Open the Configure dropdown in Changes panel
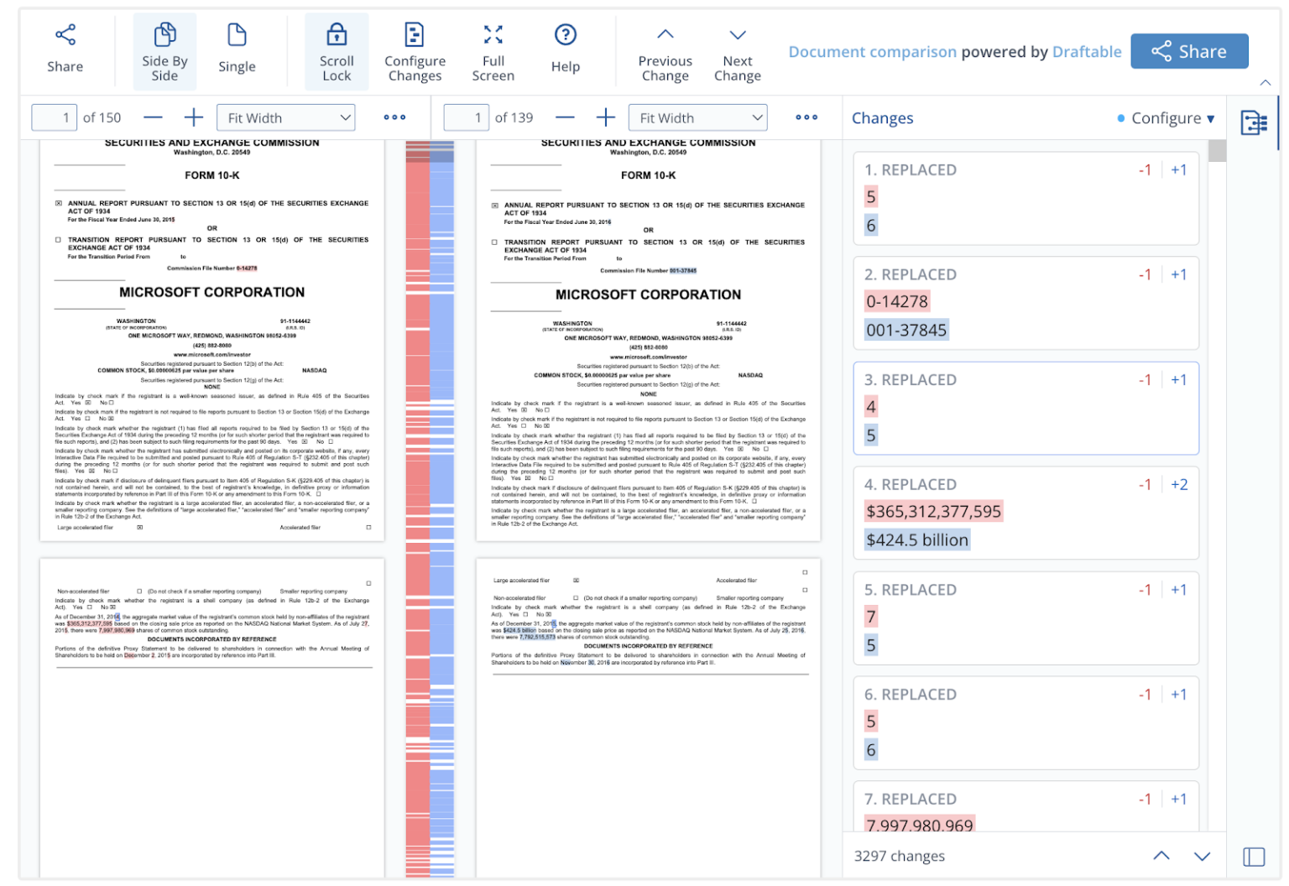 [x=1172, y=118]
